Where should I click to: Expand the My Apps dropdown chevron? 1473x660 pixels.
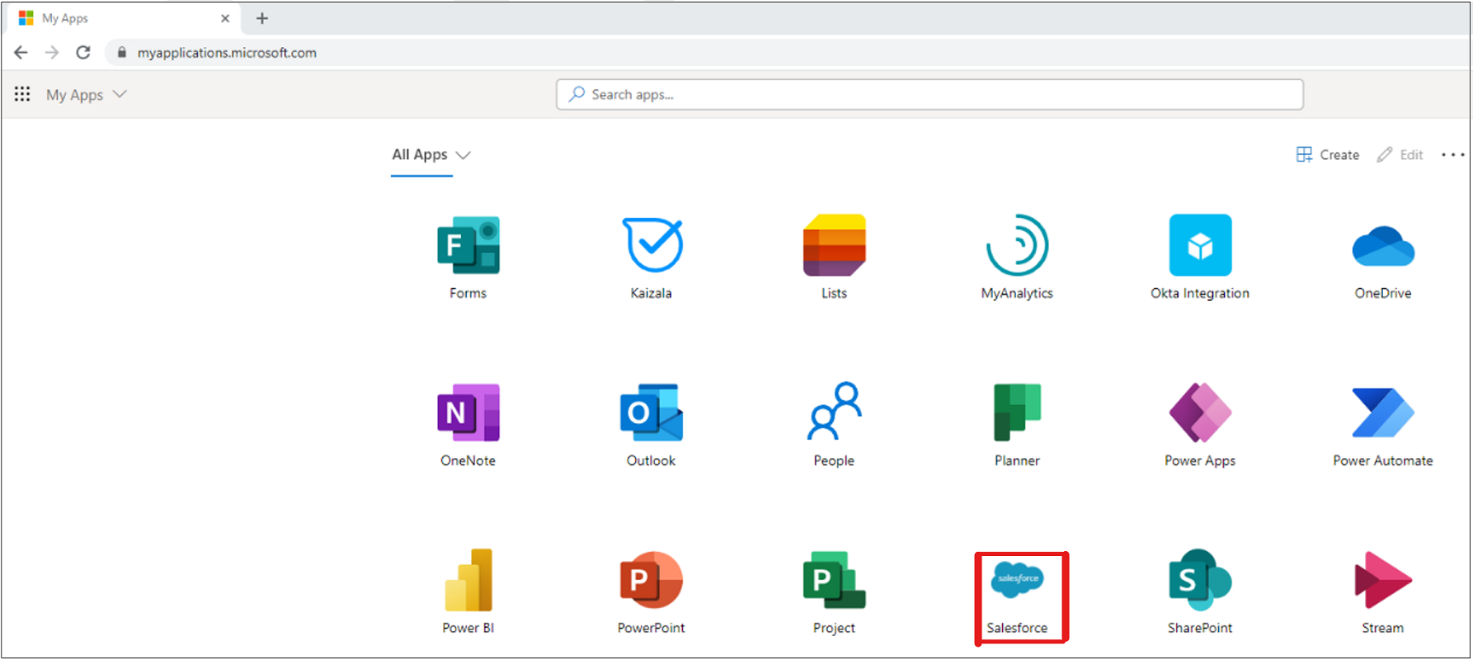point(120,94)
